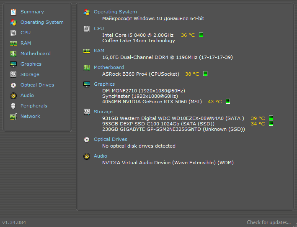Select the CPU chip icon in sidebar

pyautogui.click(x=13, y=33)
